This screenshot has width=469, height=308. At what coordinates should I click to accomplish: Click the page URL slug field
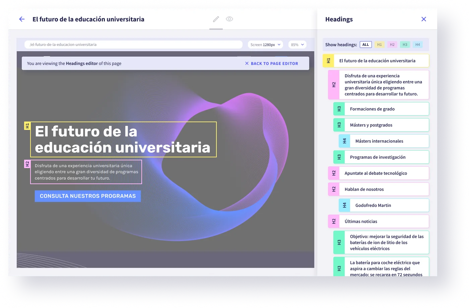pyautogui.click(x=133, y=45)
